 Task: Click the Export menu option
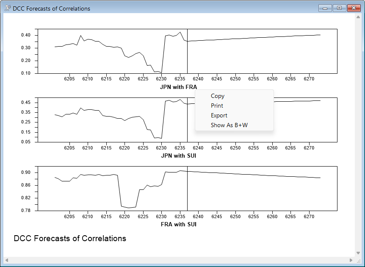pyautogui.click(x=219, y=116)
